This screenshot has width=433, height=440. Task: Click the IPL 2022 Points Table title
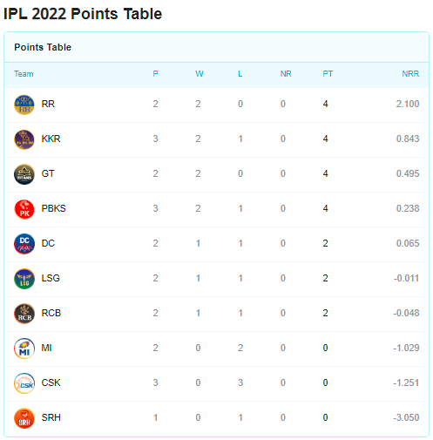pos(83,14)
